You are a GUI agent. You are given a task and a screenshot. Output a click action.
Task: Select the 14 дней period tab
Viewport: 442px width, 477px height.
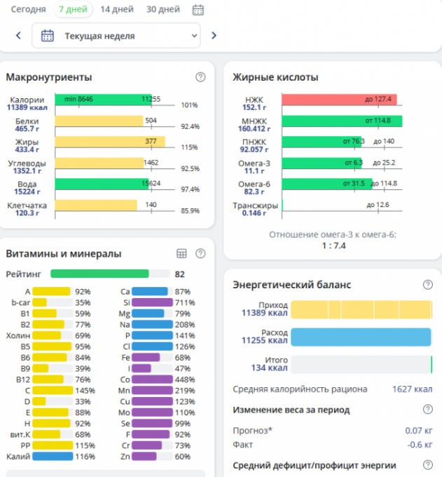click(115, 10)
